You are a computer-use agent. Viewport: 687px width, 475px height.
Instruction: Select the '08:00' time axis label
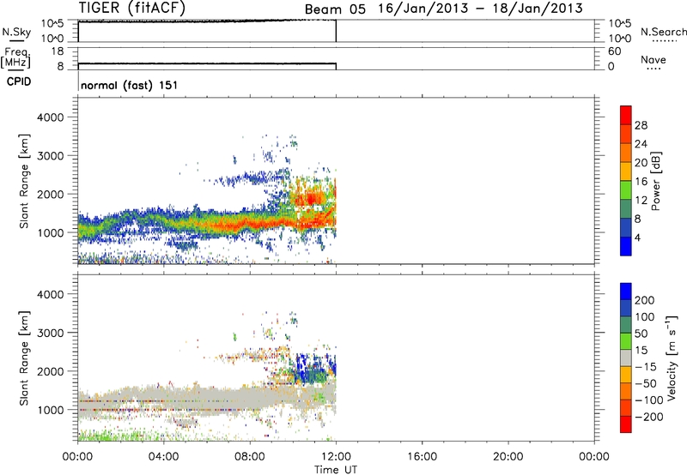(250, 457)
